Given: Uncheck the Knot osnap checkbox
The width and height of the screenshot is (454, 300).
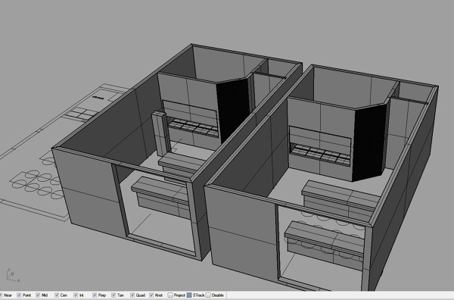Looking at the screenshot, I should point(151,295).
